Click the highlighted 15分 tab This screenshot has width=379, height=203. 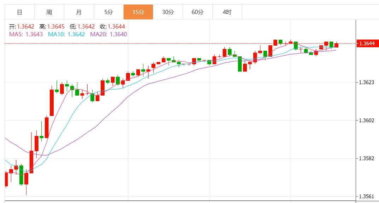click(138, 12)
